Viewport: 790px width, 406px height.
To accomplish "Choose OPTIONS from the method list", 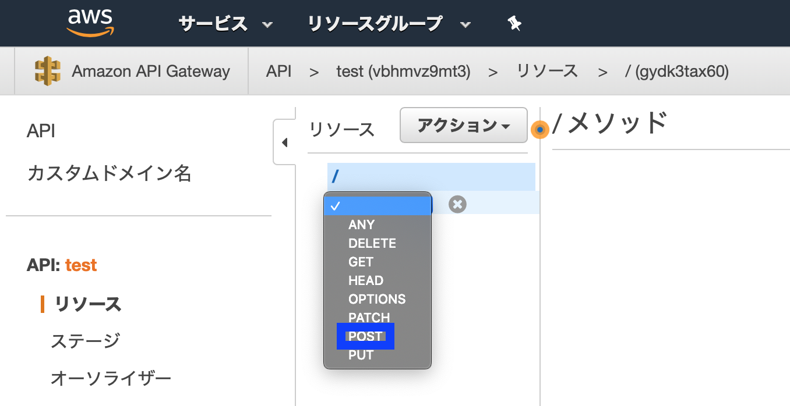I will (378, 299).
